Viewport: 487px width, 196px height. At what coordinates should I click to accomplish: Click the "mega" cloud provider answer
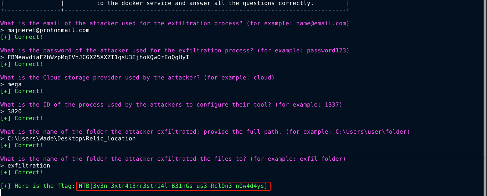point(14,84)
